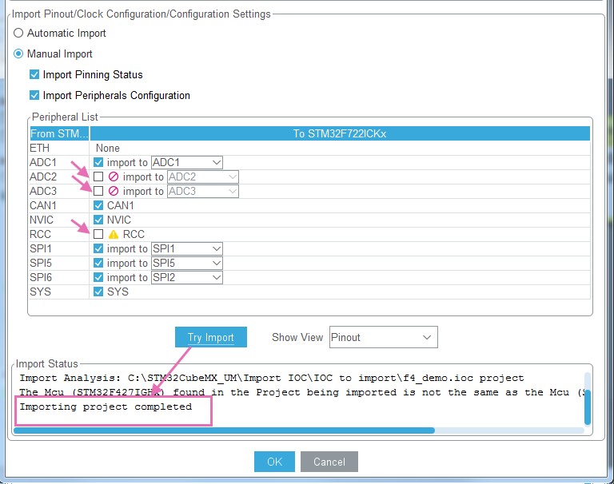Viewport: 614px width, 484px height.
Task: Click the From STM... column header
Action: click(x=59, y=133)
